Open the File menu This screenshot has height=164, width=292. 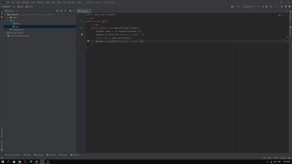tap(8, 2)
